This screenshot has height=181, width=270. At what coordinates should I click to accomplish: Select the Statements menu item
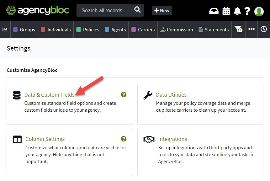coord(214,29)
